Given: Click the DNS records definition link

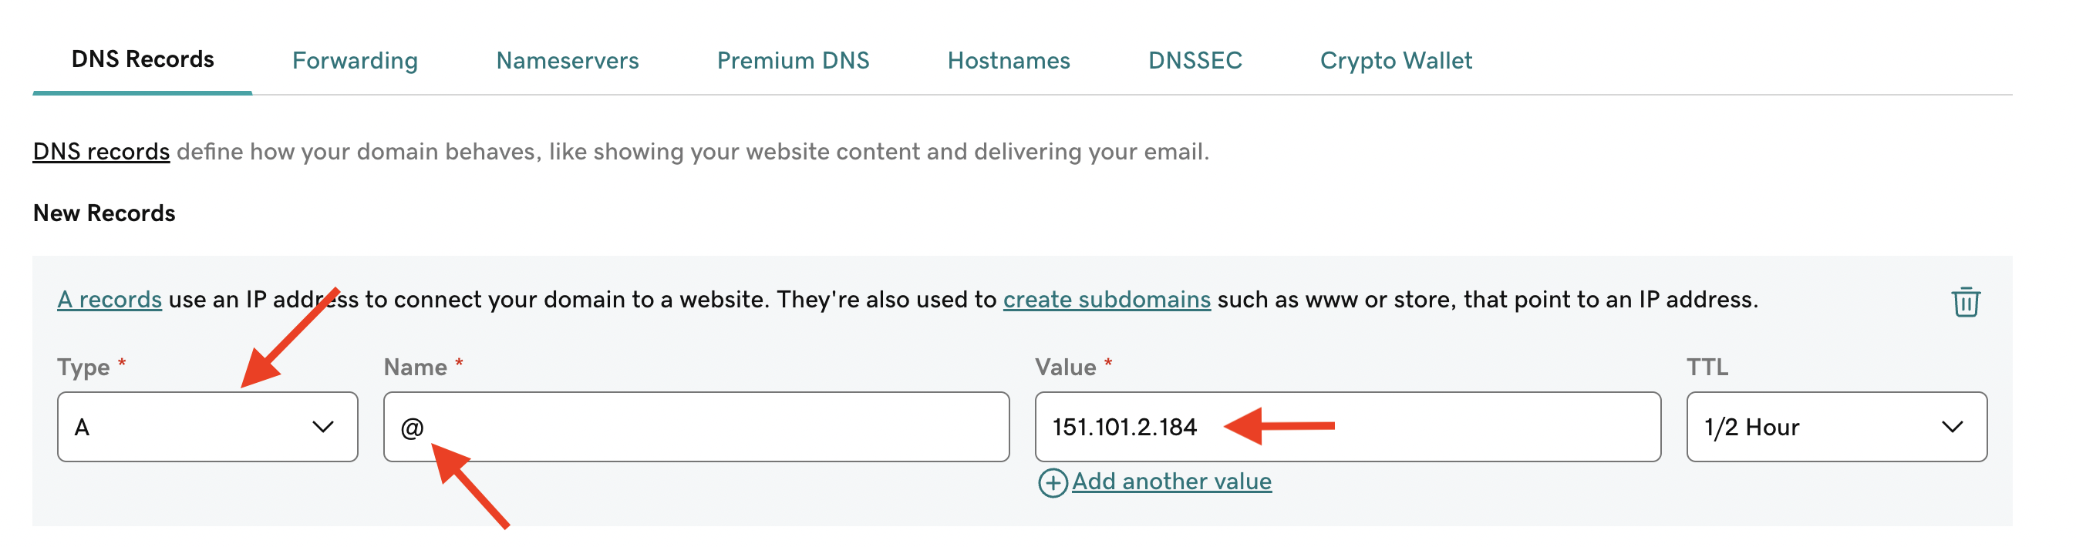Looking at the screenshot, I should point(101,152).
